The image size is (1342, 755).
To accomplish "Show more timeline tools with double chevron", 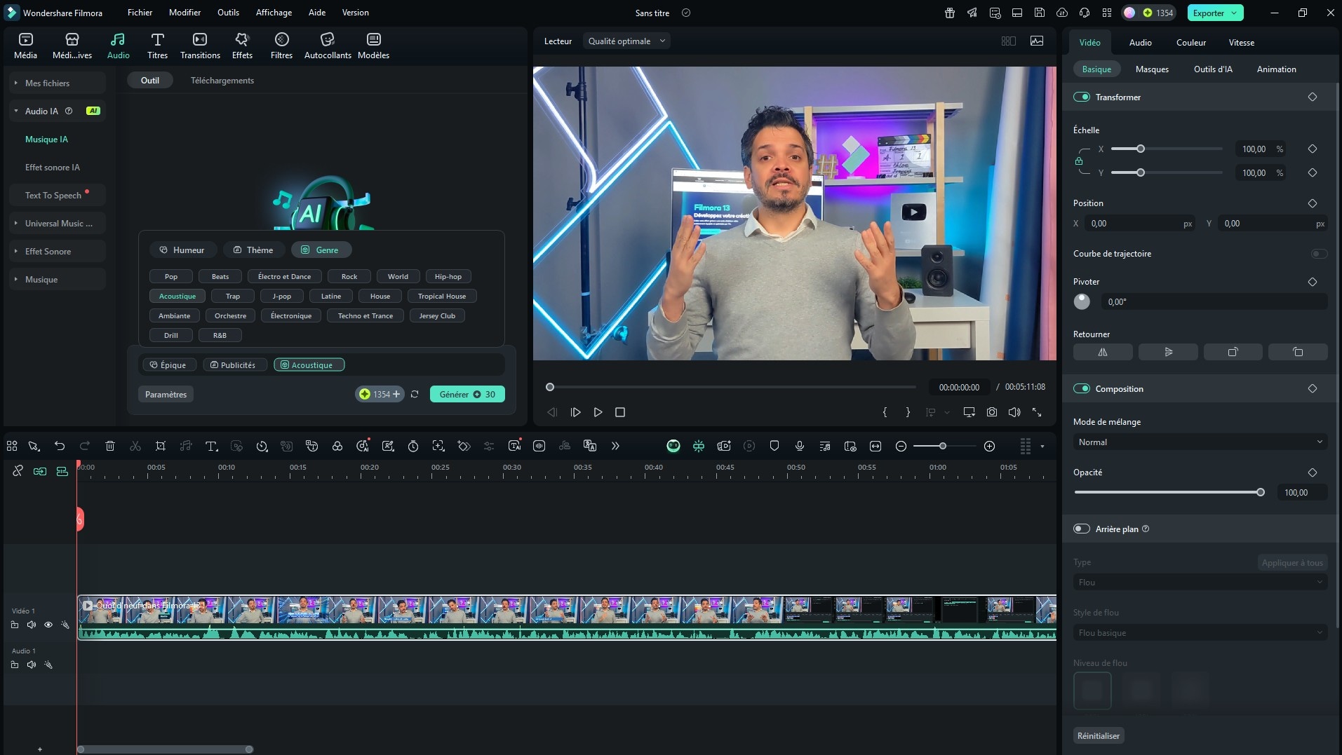I will tap(615, 446).
